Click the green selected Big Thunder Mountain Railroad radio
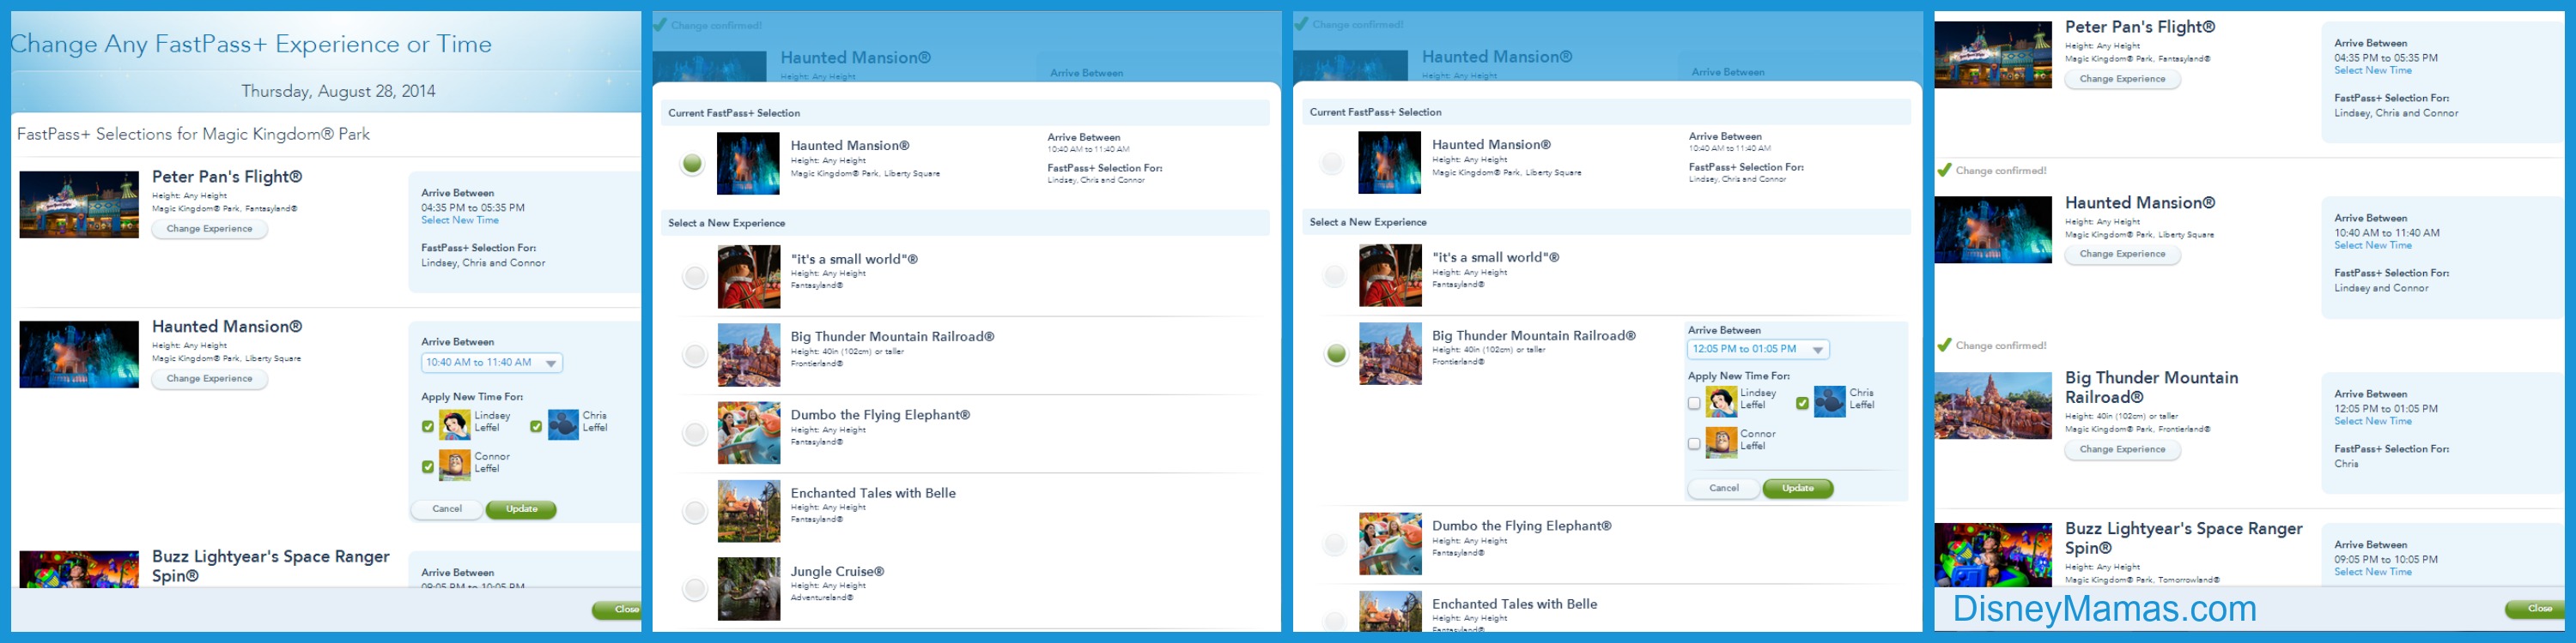The width and height of the screenshot is (2576, 643). [x=1336, y=353]
